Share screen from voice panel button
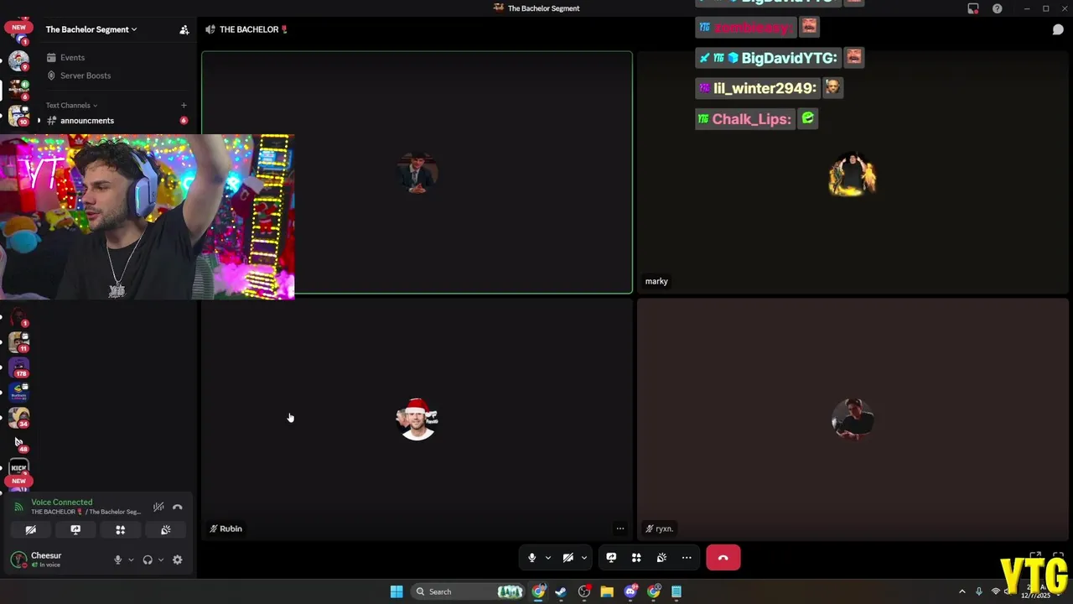 (x=75, y=530)
